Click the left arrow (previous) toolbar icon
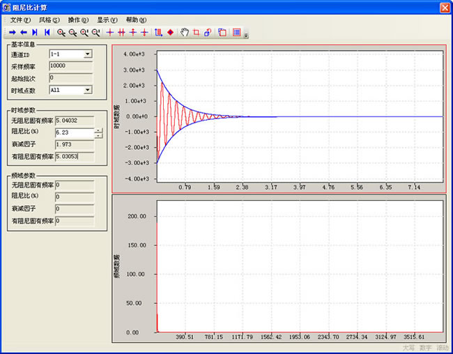The image size is (453, 354). tap(23, 32)
